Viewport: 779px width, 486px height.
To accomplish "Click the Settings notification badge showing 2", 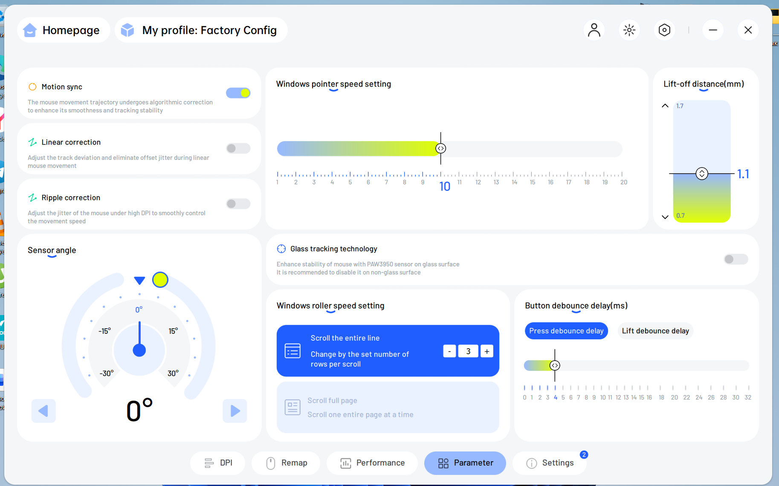I will (584, 455).
